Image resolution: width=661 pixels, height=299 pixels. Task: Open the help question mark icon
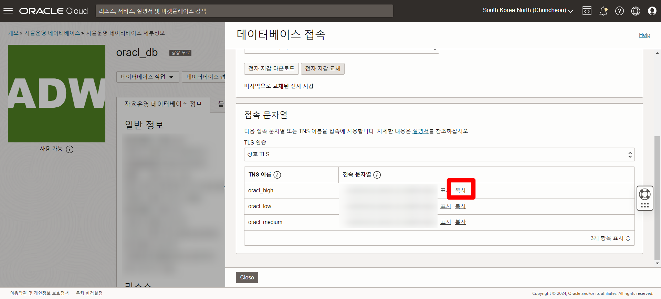tap(619, 11)
